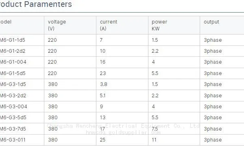The image size is (244, 146).
Task: Select the M6-G3-004 model cell
Action: [x=22, y=107]
